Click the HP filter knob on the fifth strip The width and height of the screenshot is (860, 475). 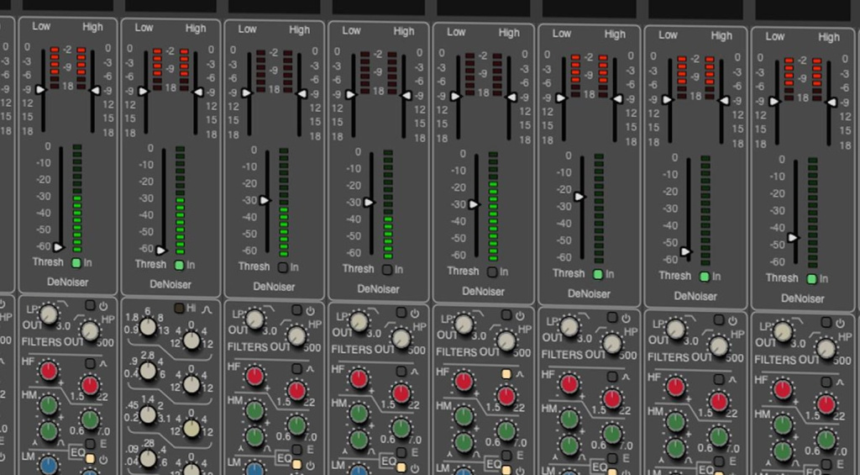506,341
